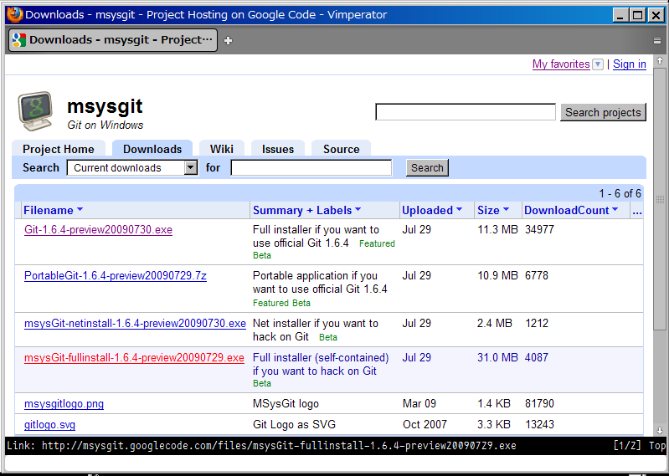Image resolution: width=669 pixels, height=476 pixels.
Task: Open a new tab with plus button
Action: coord(229,40)
